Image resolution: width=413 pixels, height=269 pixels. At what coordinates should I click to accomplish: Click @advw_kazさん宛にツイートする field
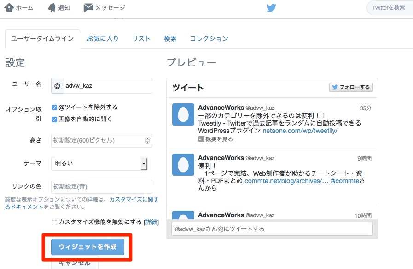point(272,229)
